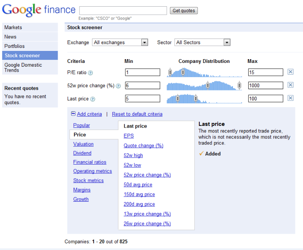The height and width of the screenshot is (250, 303).
Task: Click the 200d avg price link
Action: (x=139, y=204)
